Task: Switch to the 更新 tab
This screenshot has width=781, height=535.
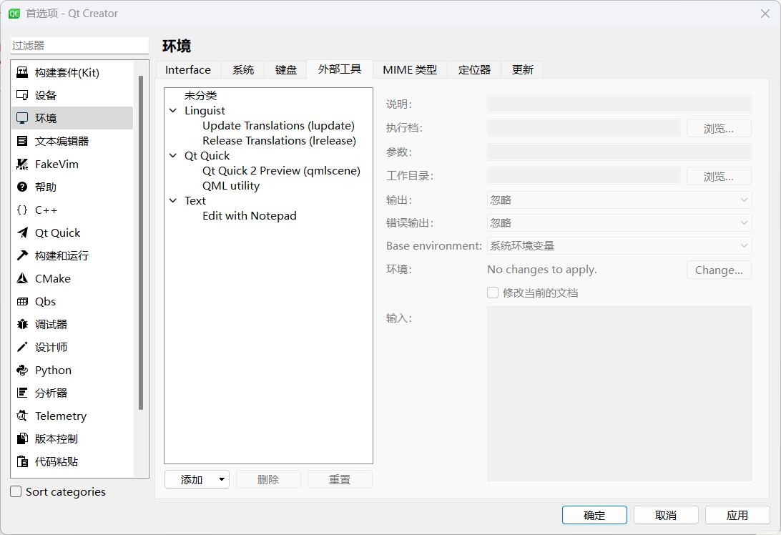Action: click(523, 70)
